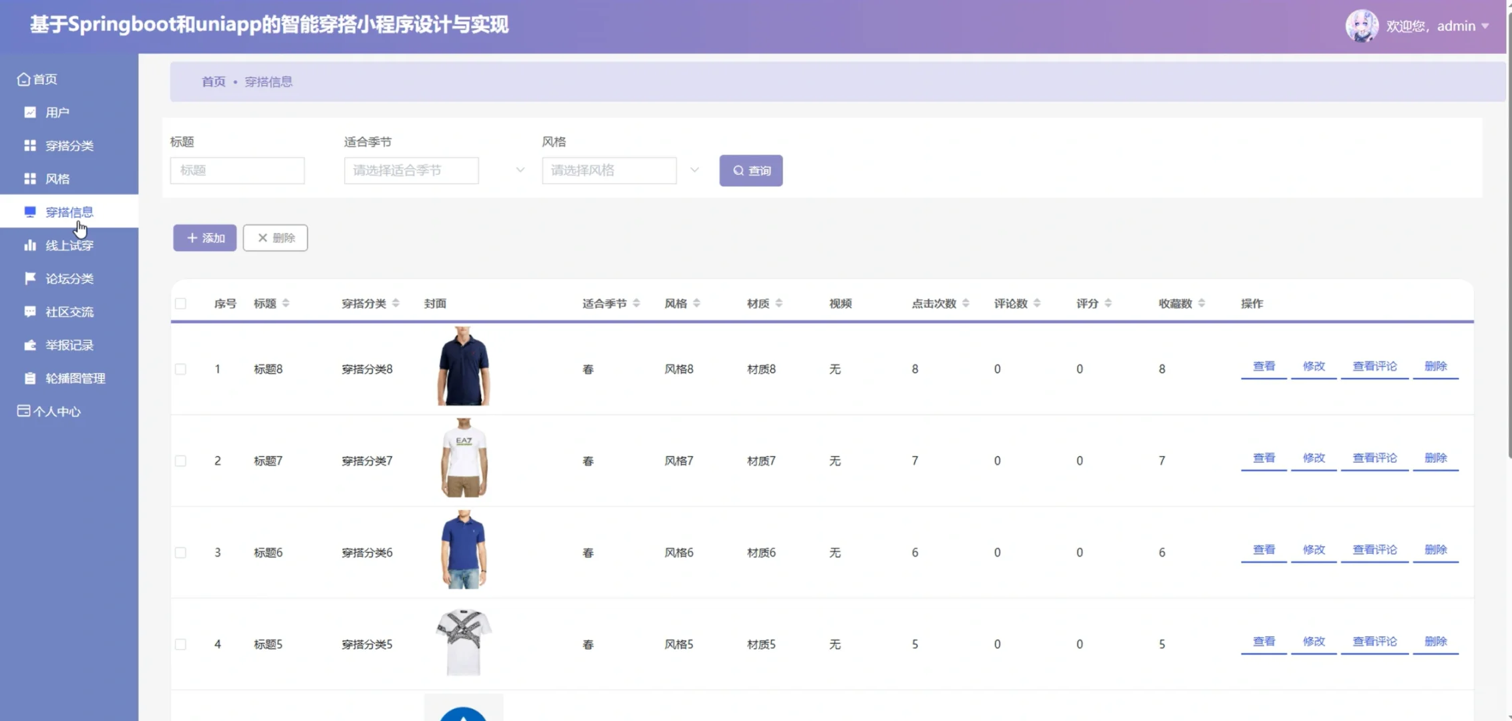Viewport: 1512px width, 721px height.
Task: Tick the checkbox on the 标题5 row
Action: 180,644
